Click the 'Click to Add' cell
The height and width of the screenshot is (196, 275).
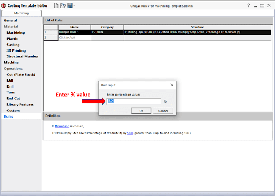tap(75, 38)
